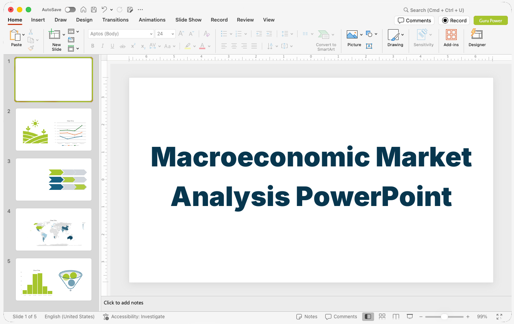
Task: Toggle Underline formatting
Action: tap(113, 46)
